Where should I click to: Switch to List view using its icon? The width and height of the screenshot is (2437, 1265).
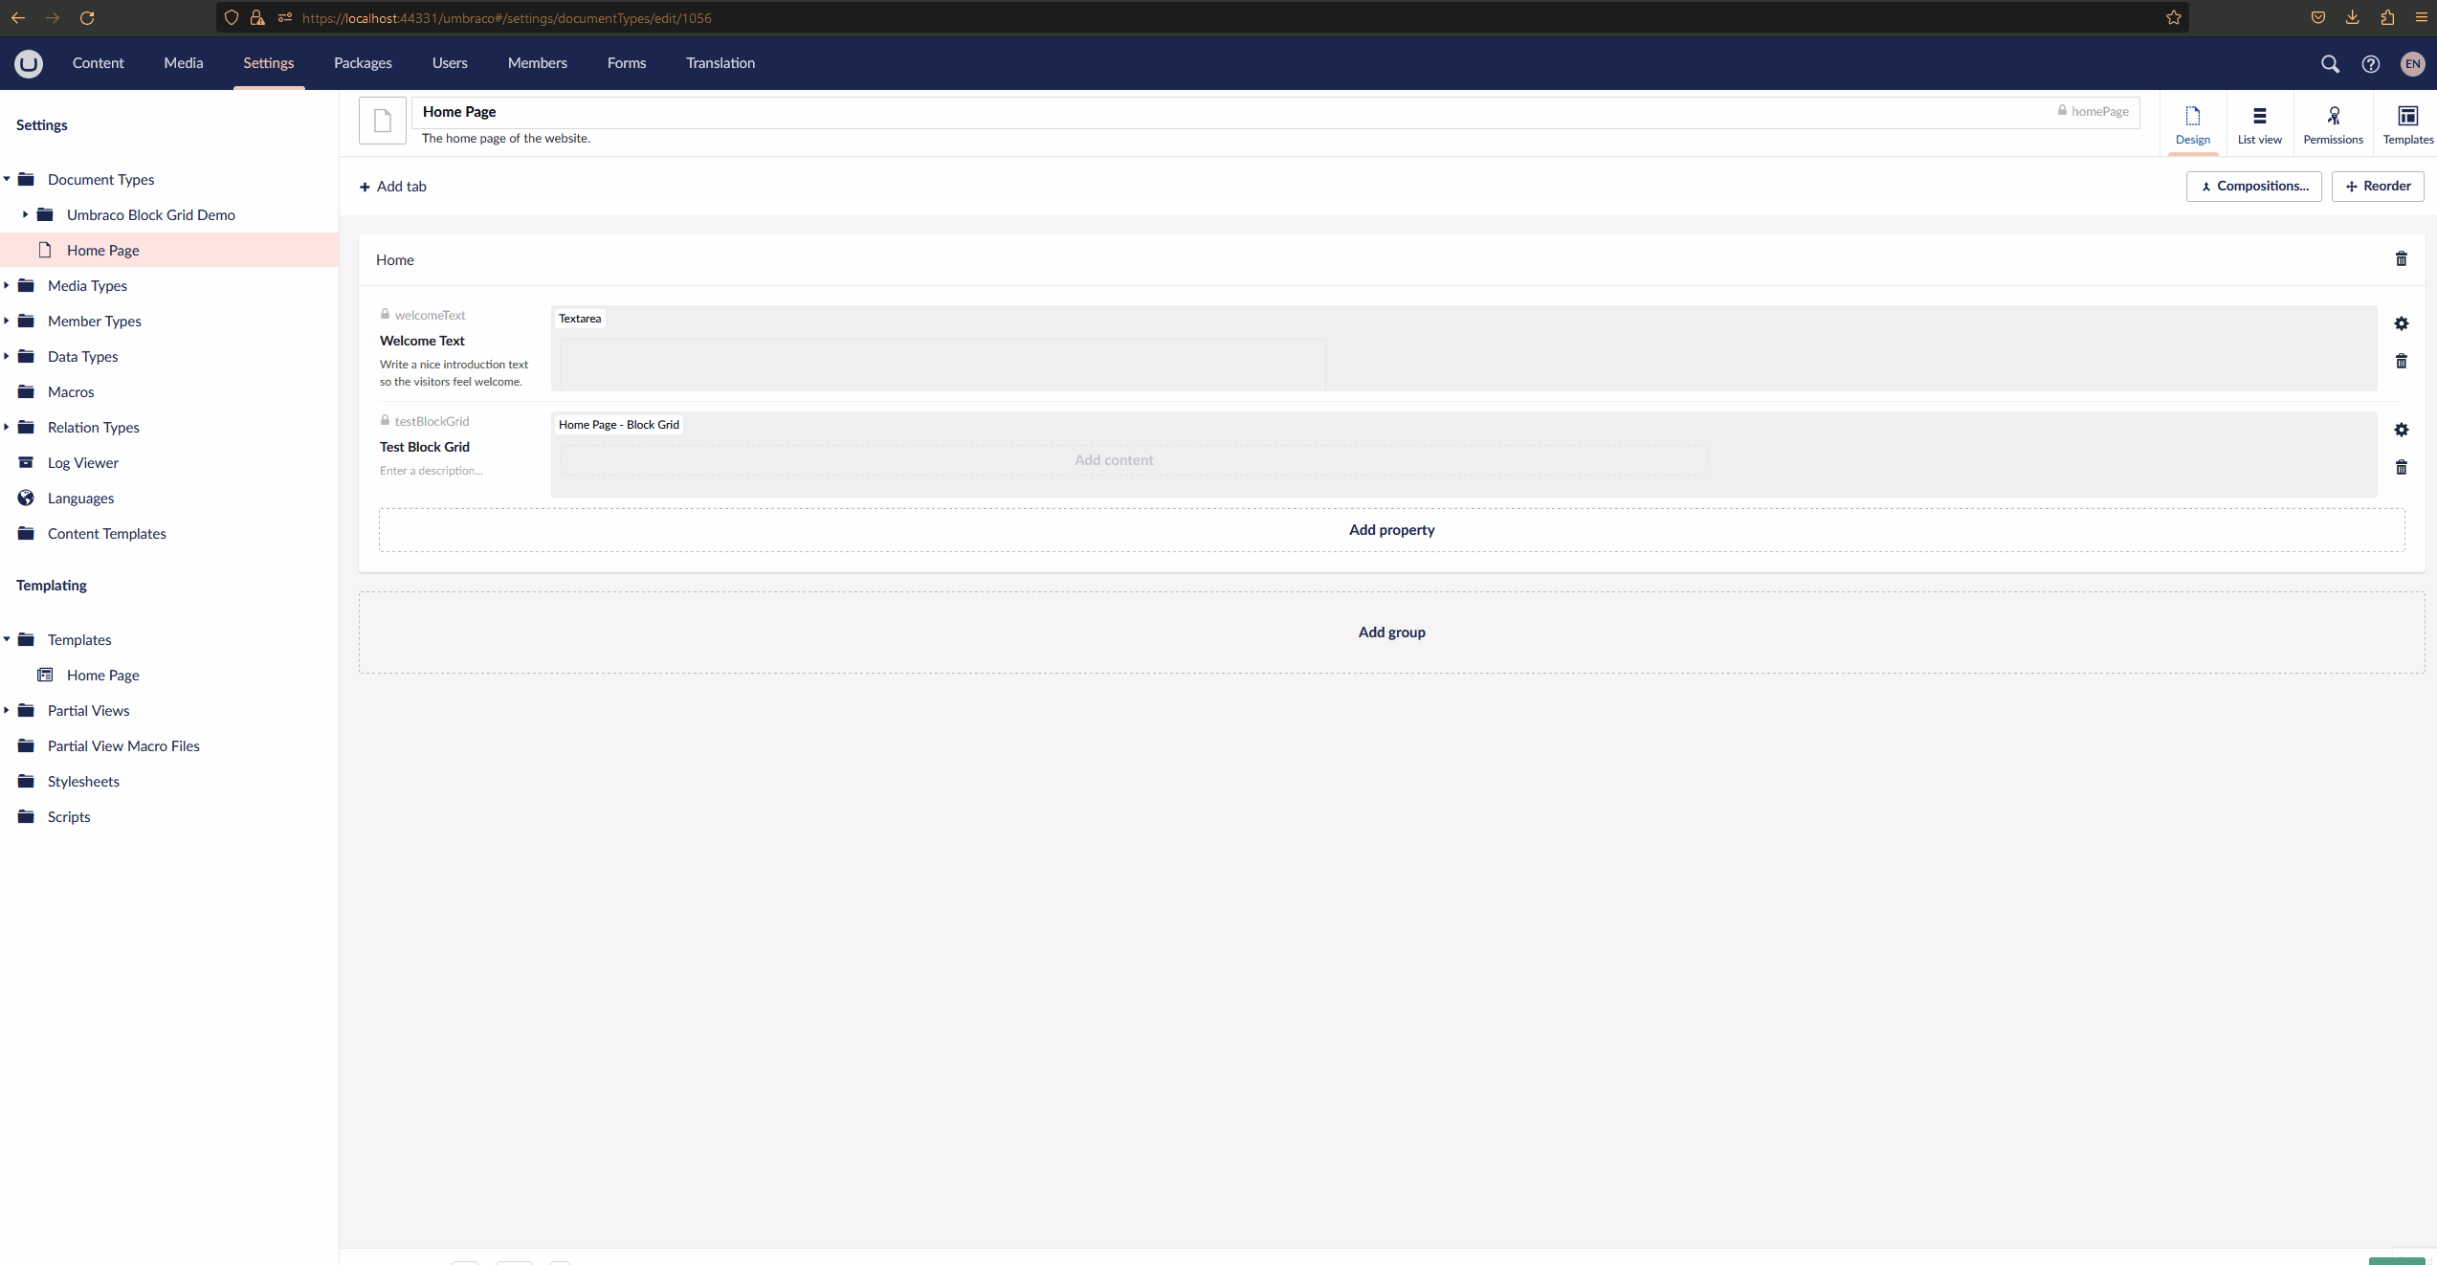click(2259, 122)
